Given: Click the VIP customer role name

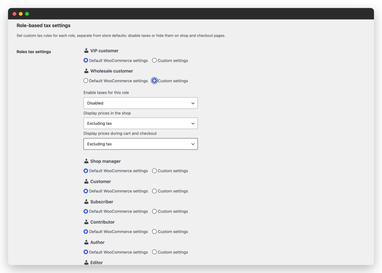Looking at the screenshot, I should point(104,51).
